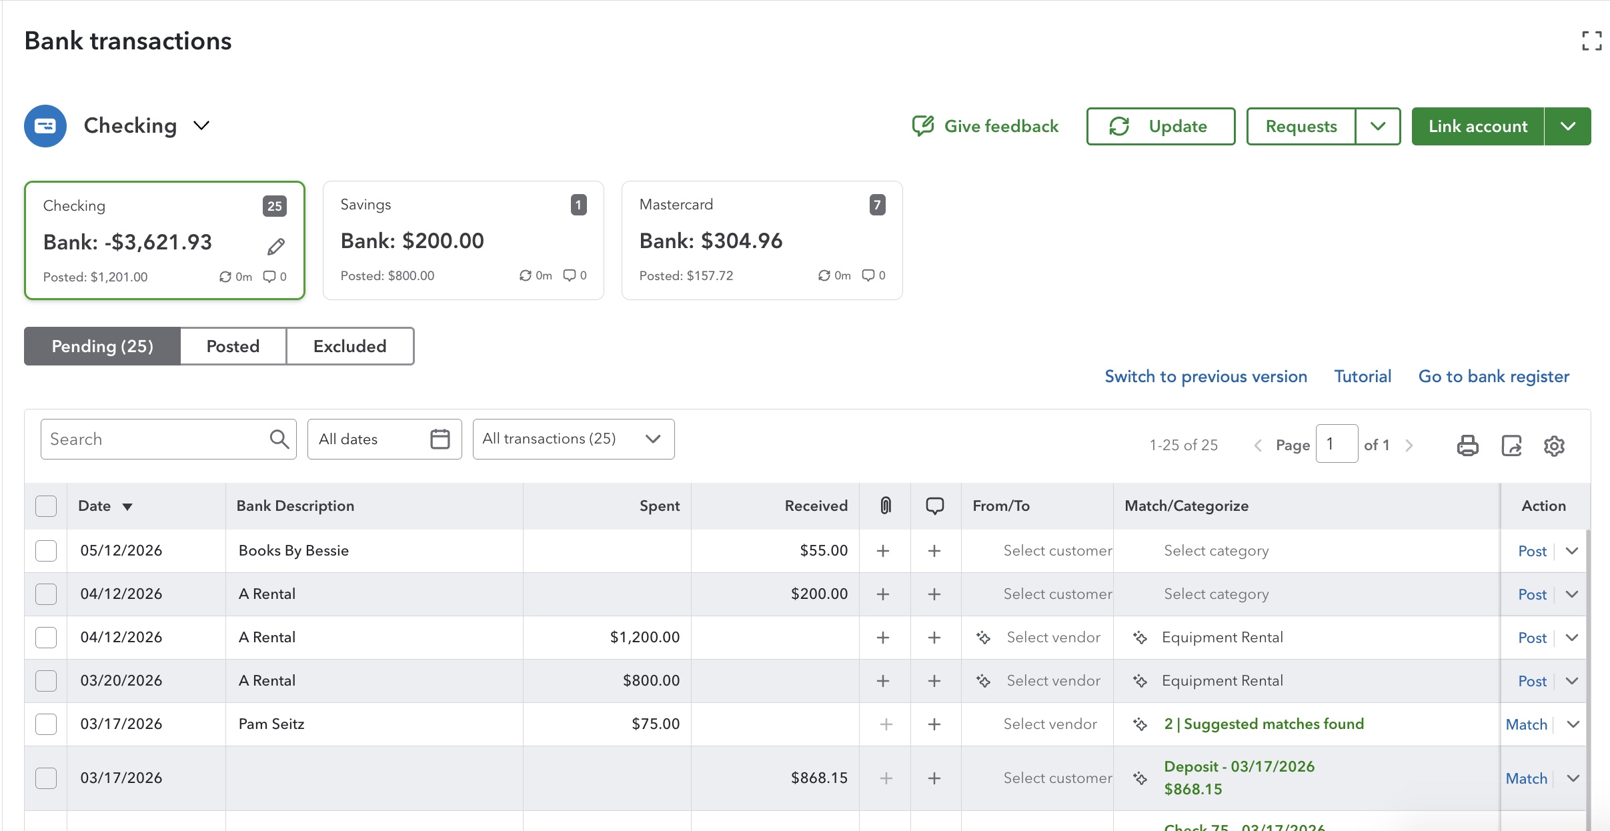Screen dimensions: 1610x831
Task: Click the export icon beside the printer
Action: tap(1511, 445)
